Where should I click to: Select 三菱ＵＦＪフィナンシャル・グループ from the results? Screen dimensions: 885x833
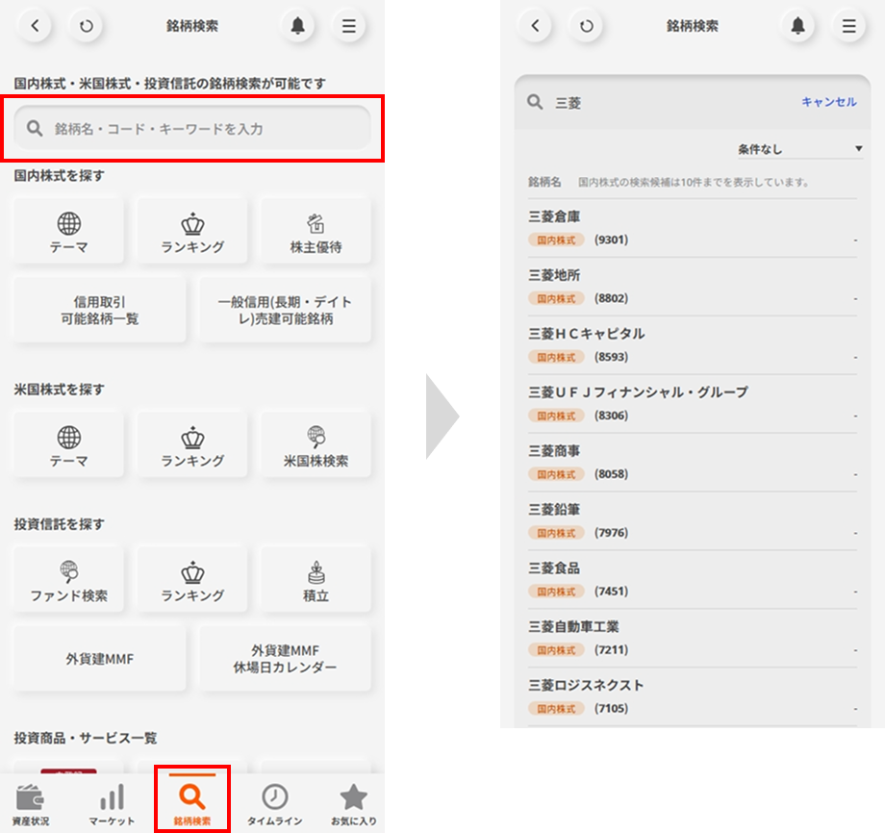click(x=692, y=403)
